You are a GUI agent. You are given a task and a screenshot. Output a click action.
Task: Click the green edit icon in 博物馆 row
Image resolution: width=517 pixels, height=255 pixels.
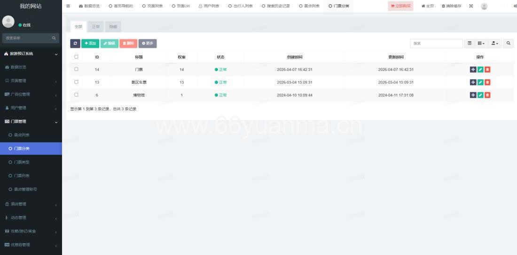point(480,95)
